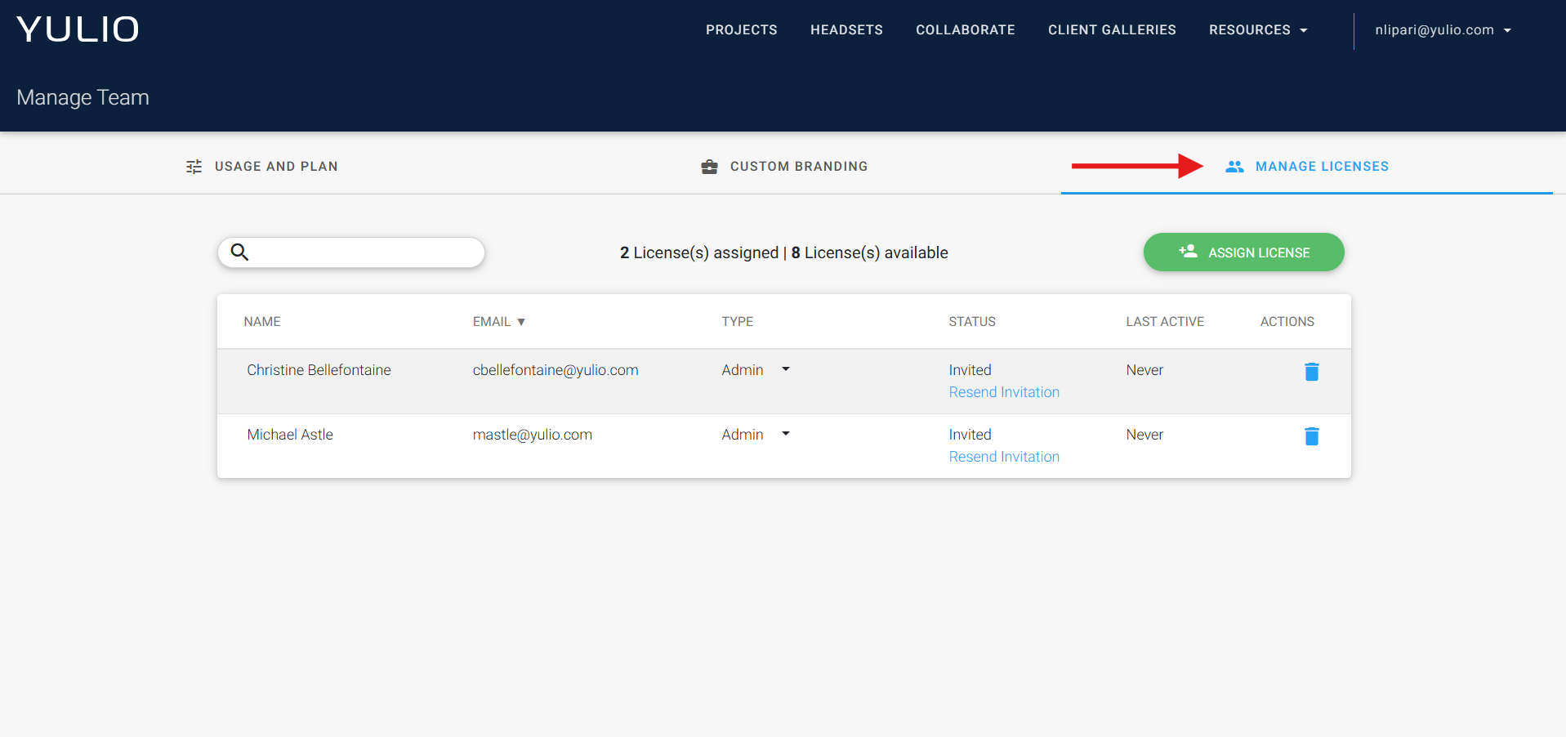
Task: Open the Projects page
Action: (x=742, y=29)
